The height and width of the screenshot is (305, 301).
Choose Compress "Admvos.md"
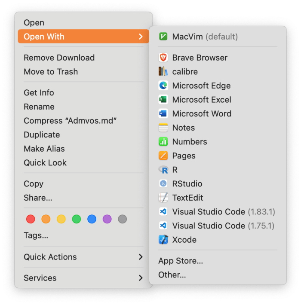(x=70, y=121)
